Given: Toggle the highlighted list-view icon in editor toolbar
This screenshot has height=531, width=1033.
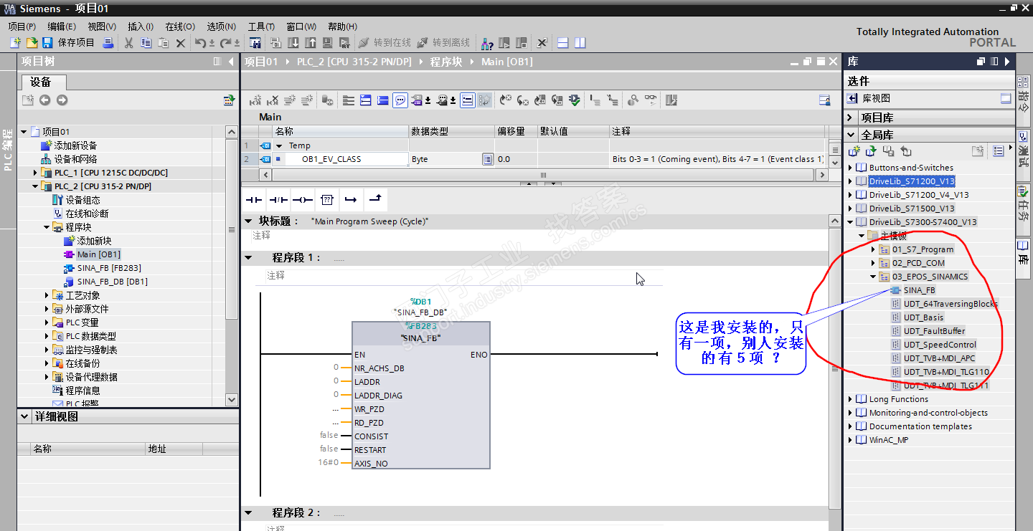Looking at the screenshot, I should (468, 100).
